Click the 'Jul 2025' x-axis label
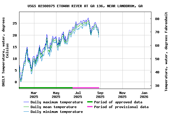 coord(78,95)
